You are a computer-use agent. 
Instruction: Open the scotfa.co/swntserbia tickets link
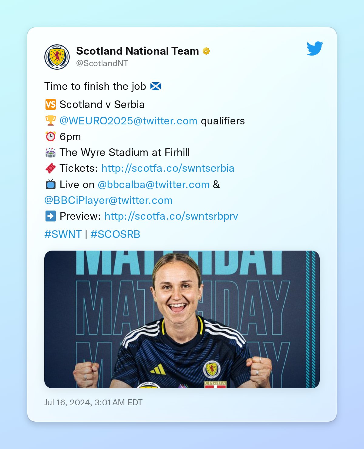pos(168,168)
